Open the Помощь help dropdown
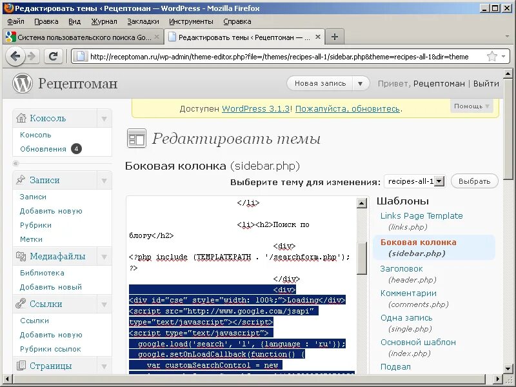This screenshot has width=516, height=387. coord(471,106)
